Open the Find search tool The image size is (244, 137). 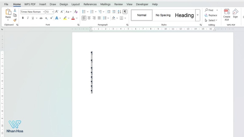pyautogui.click(x=209, y=10)
